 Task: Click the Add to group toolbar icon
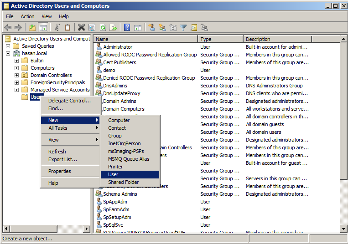pyautogui.click(x=204, y=27)
